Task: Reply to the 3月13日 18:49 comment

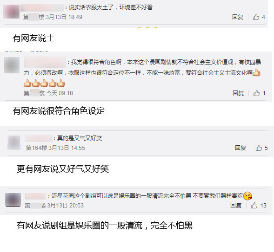Action: pyautogui.click(x=238, y=17)
